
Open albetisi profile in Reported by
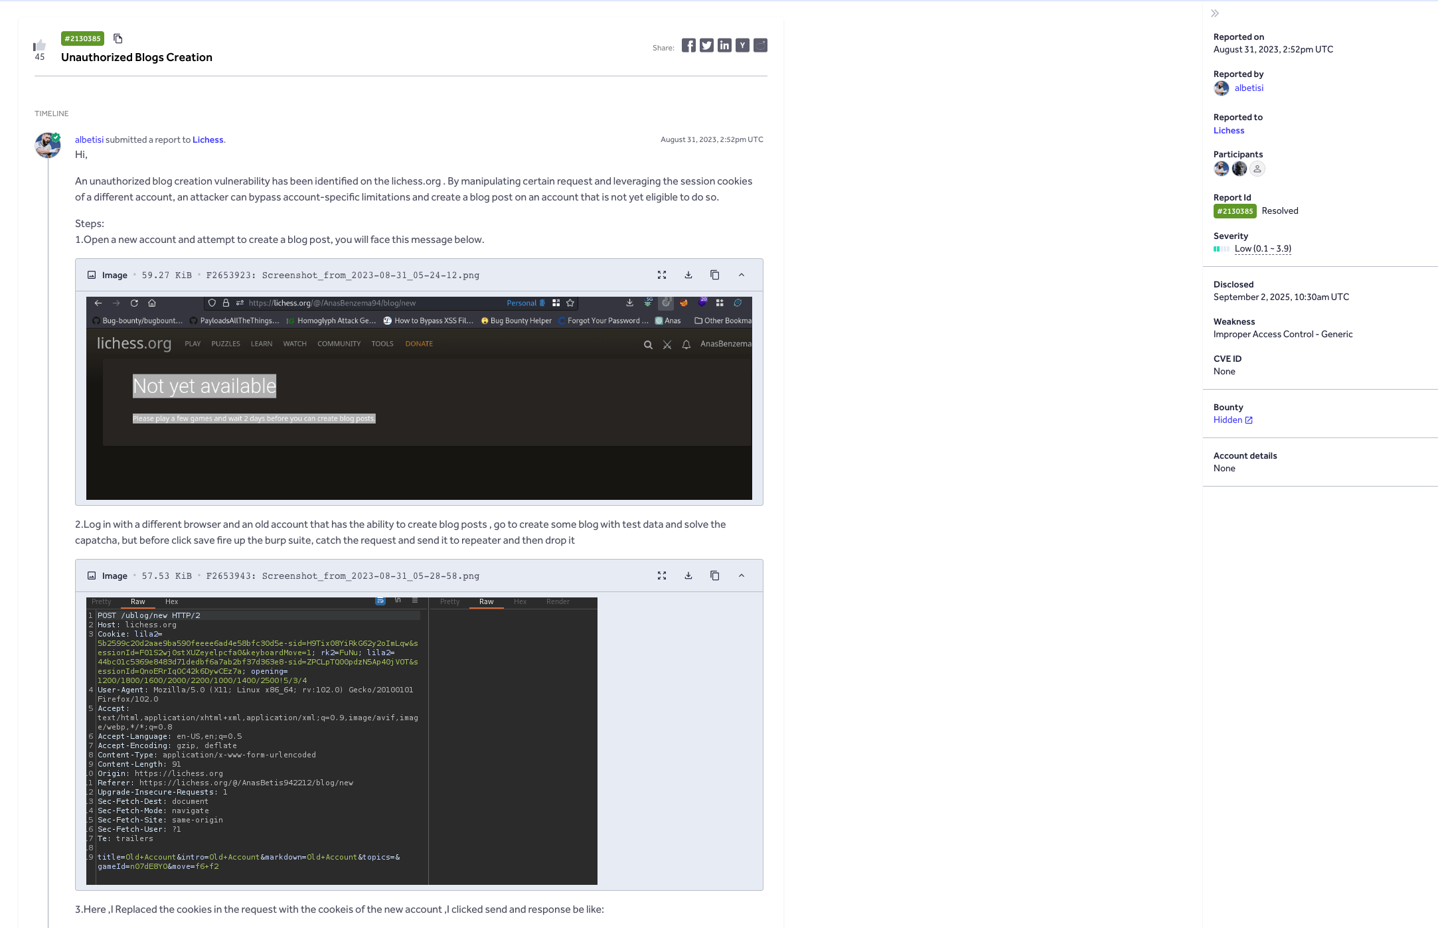point(1249,88)
